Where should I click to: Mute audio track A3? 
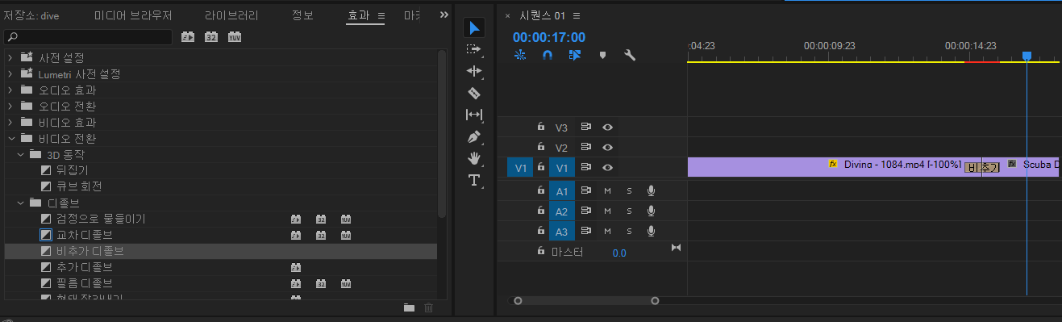(x=608, y=232)
